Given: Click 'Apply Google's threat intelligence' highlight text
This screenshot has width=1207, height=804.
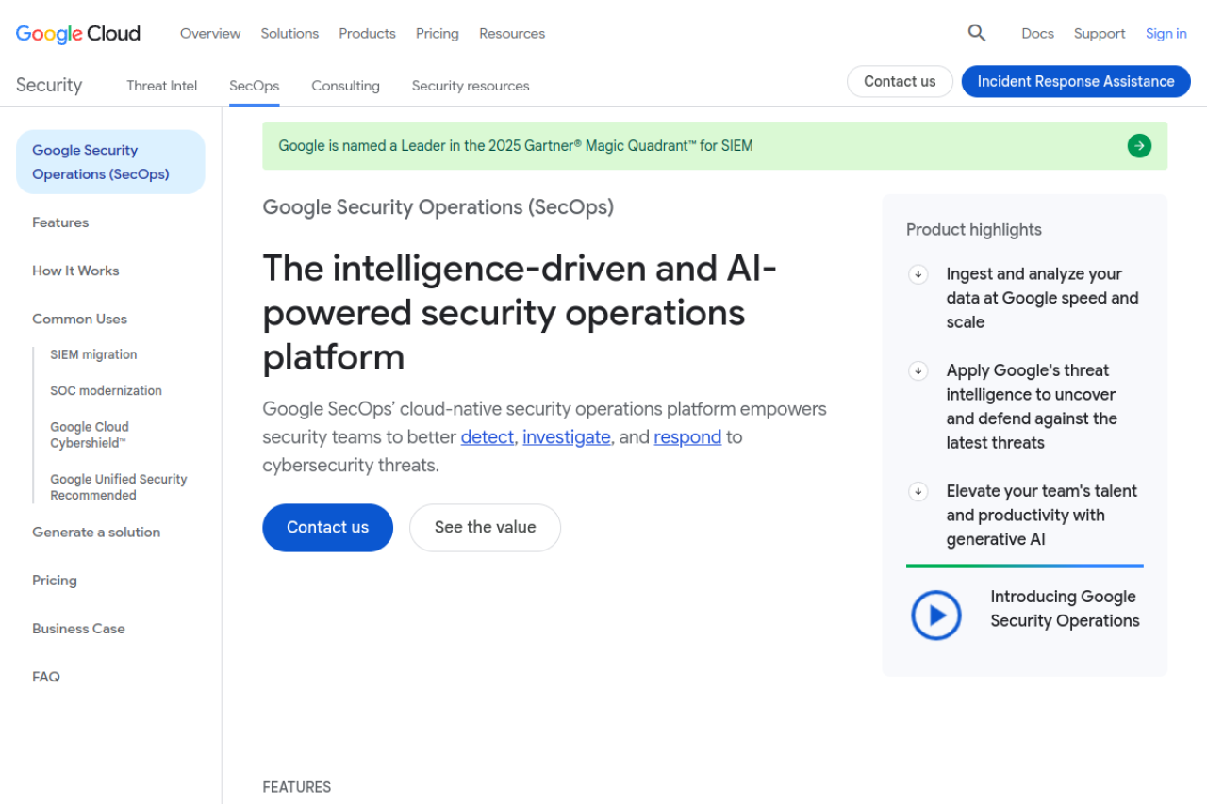Looking at the screenshot, I should coord(1032,406).
